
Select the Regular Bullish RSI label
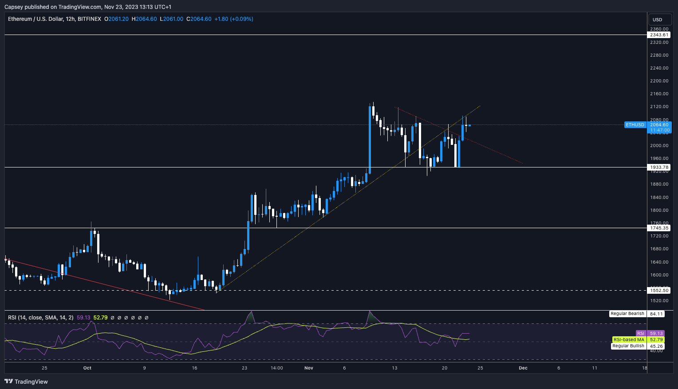tap(628, 346)
